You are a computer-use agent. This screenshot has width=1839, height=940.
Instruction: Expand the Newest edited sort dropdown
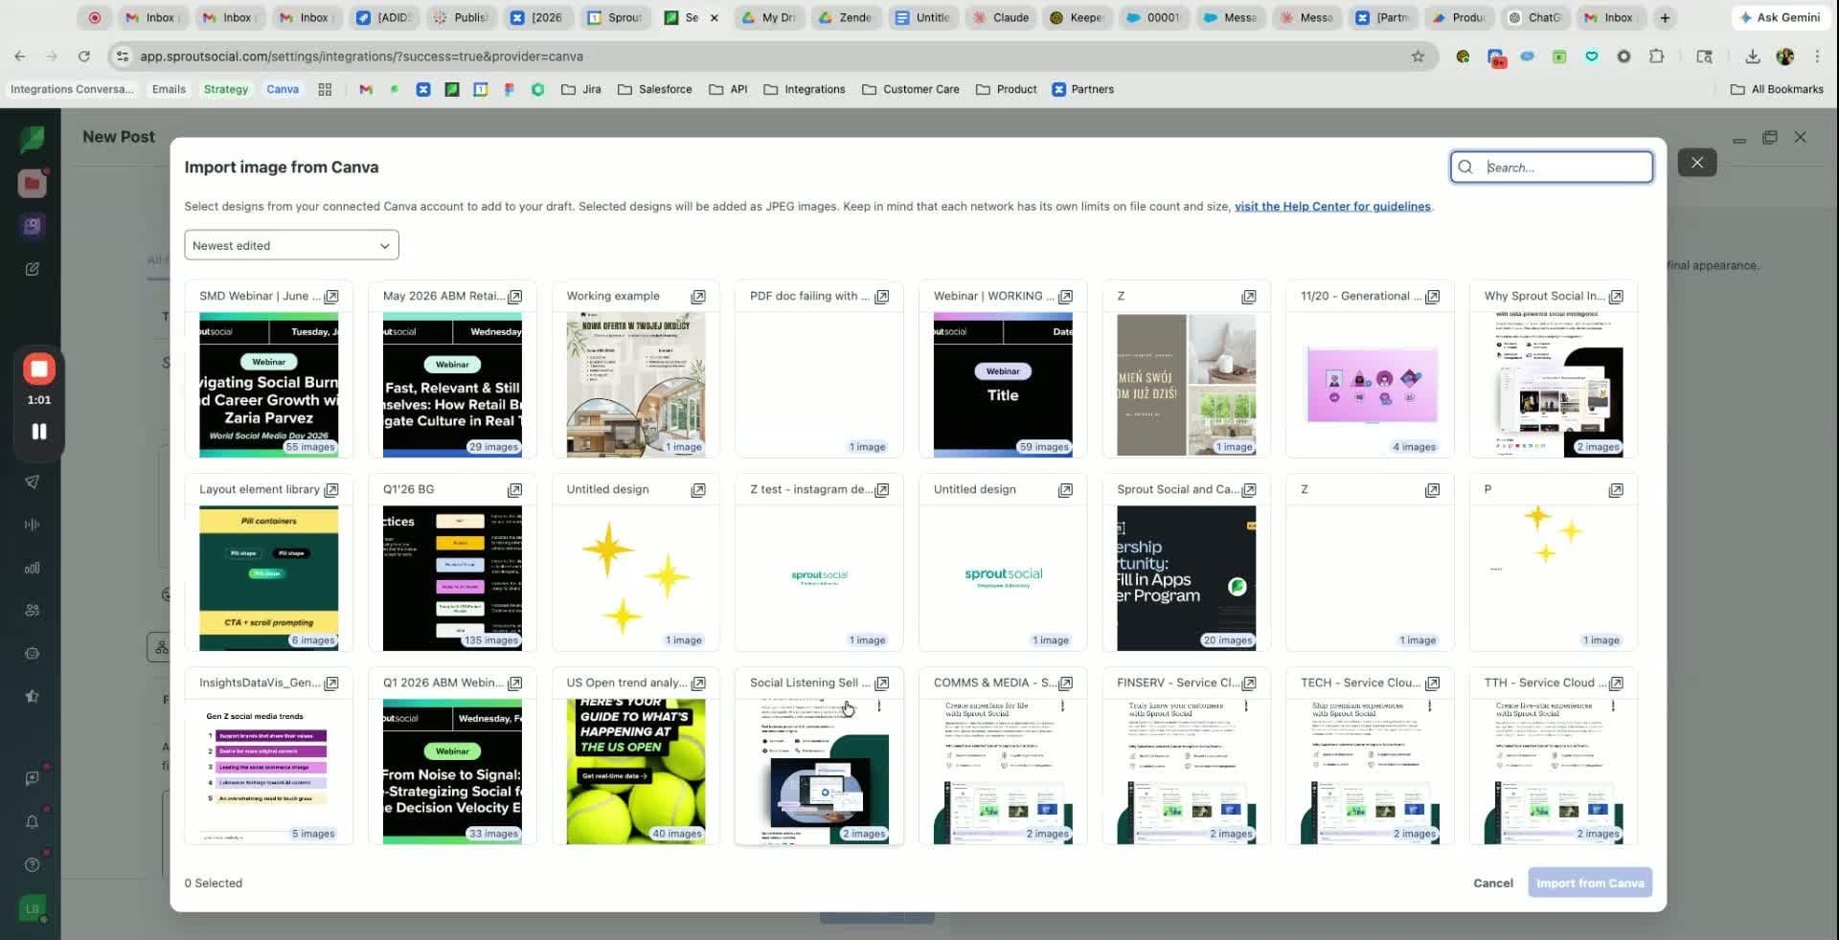pos(291,245)
